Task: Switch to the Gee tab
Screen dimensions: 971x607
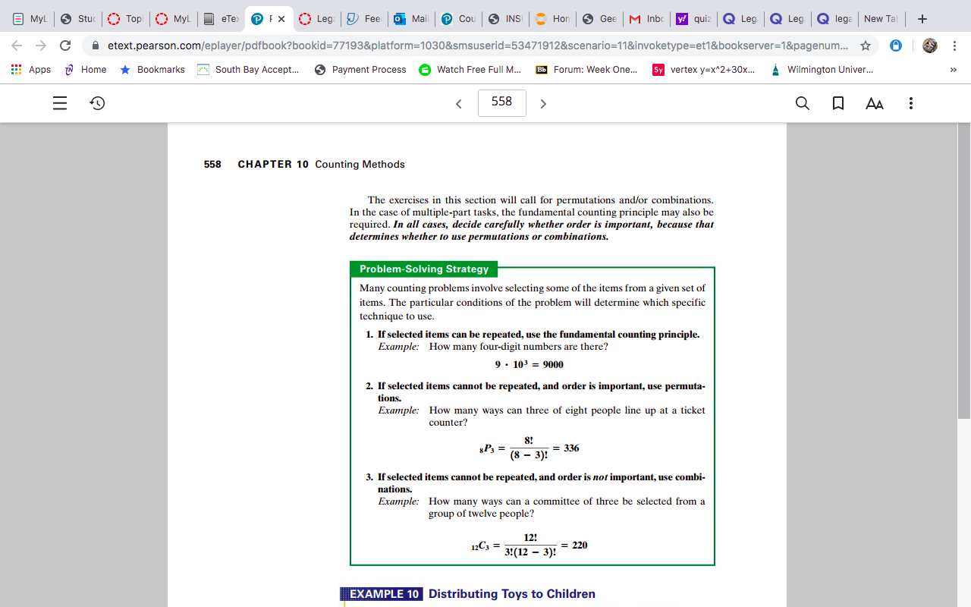Action: pos(599,19)
